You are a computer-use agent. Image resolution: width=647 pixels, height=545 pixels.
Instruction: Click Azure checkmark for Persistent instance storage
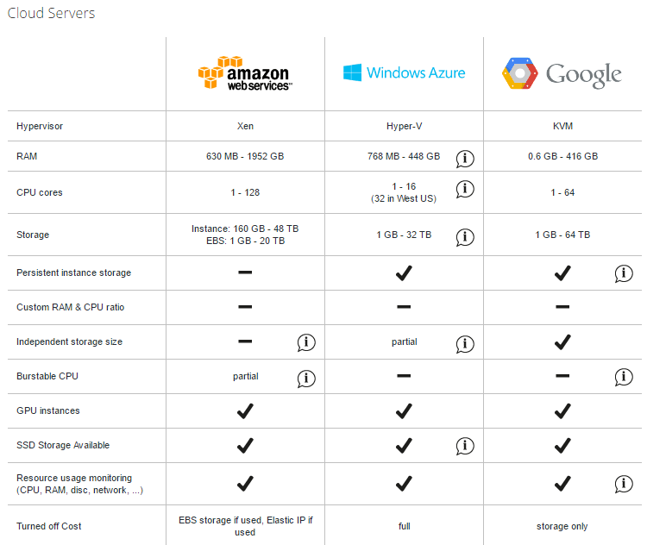pos(404,272)
